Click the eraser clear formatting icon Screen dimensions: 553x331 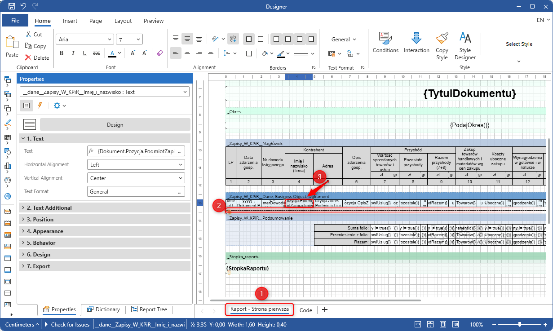[160, 53]
